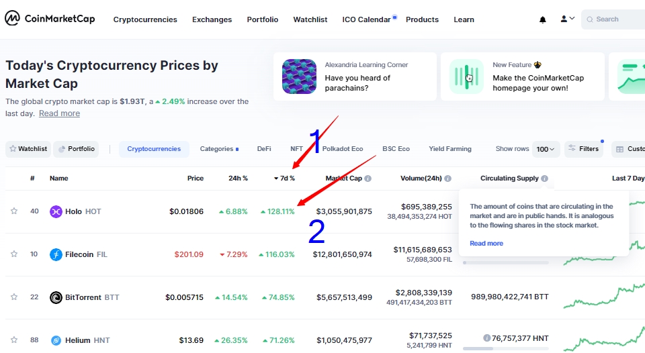Viewport: 645px width, 353px height.
Task: Click the BitTorrent coin icon
Action: point(56,297)
